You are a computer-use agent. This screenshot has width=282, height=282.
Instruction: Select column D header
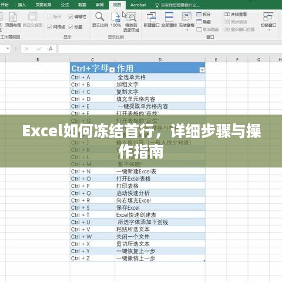point(160,59)
